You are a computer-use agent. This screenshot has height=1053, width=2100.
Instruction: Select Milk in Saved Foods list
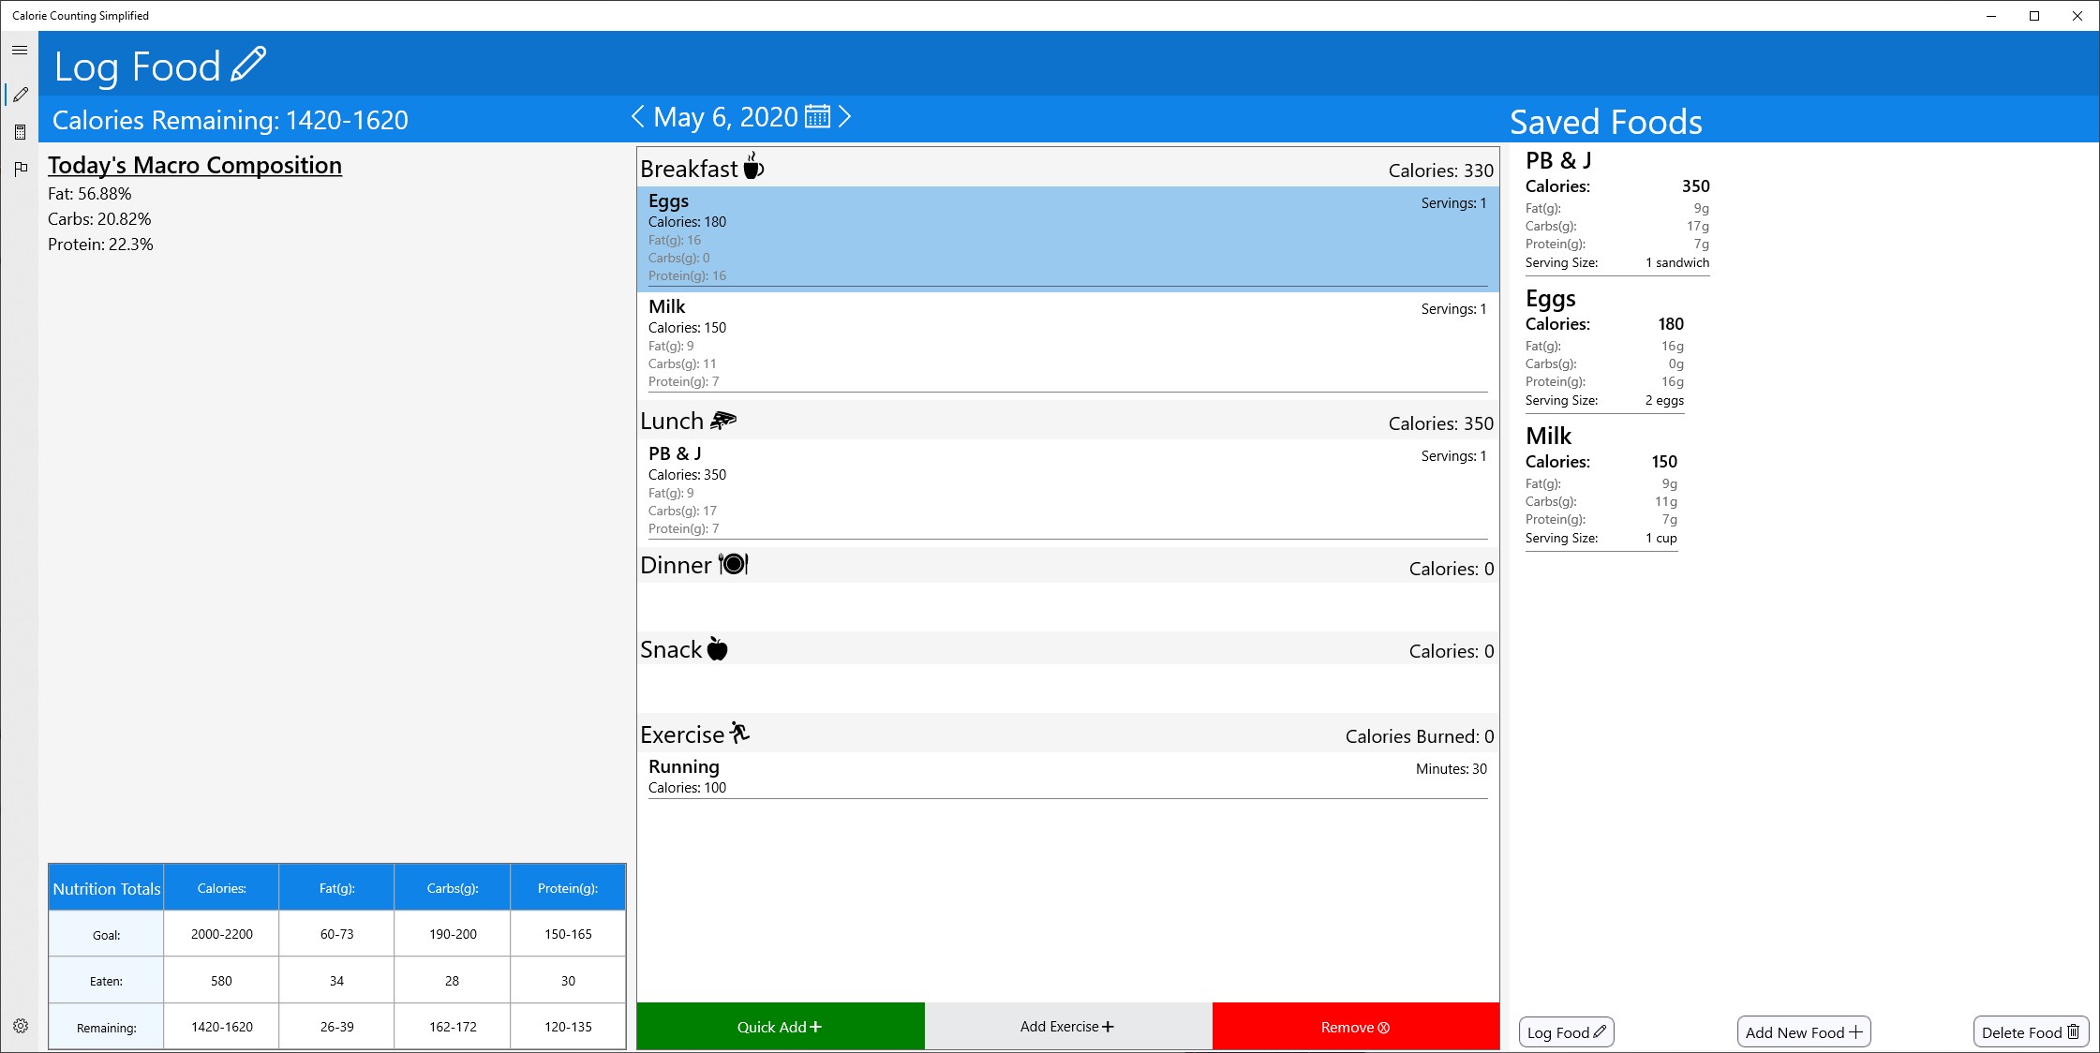tap(1601, 486)
